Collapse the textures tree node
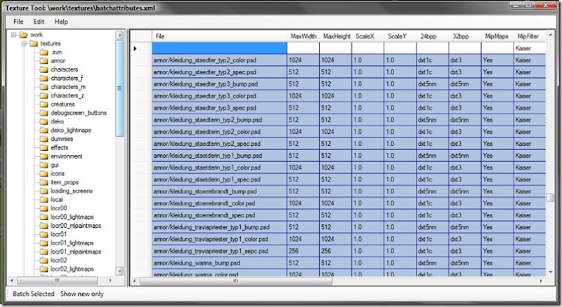The image size is (562, 307). coord(24,43)
